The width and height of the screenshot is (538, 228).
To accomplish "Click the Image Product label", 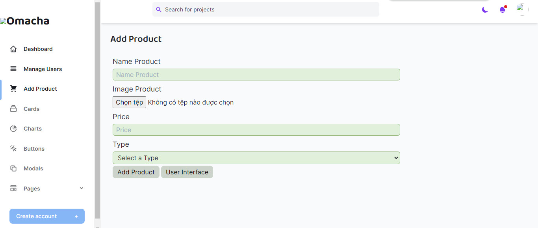I will (x=137, y=89).
